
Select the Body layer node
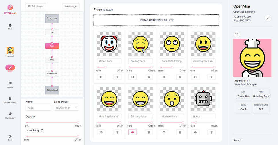click(52, 60)
